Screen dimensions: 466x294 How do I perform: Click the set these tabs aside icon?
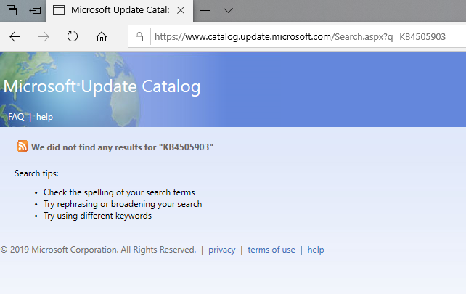[x=34, y=10]
